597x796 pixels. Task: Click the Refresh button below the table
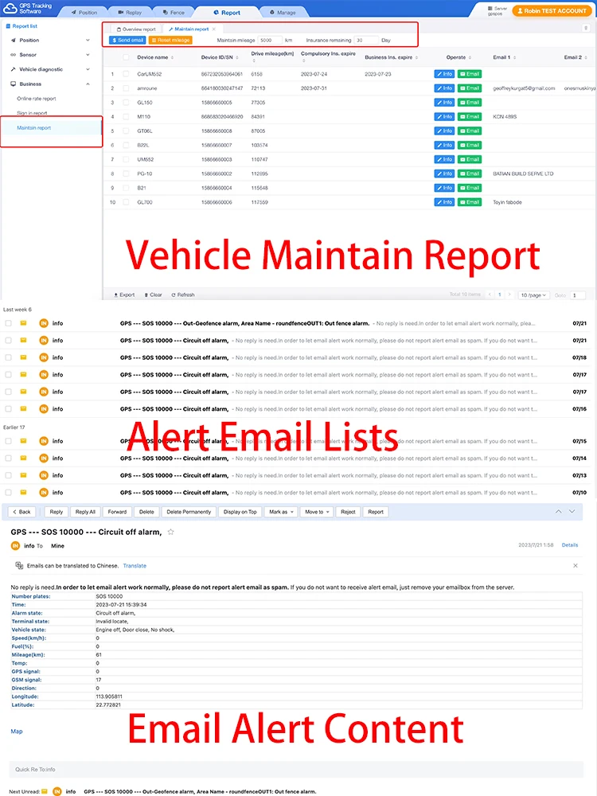tap(183, 295)
